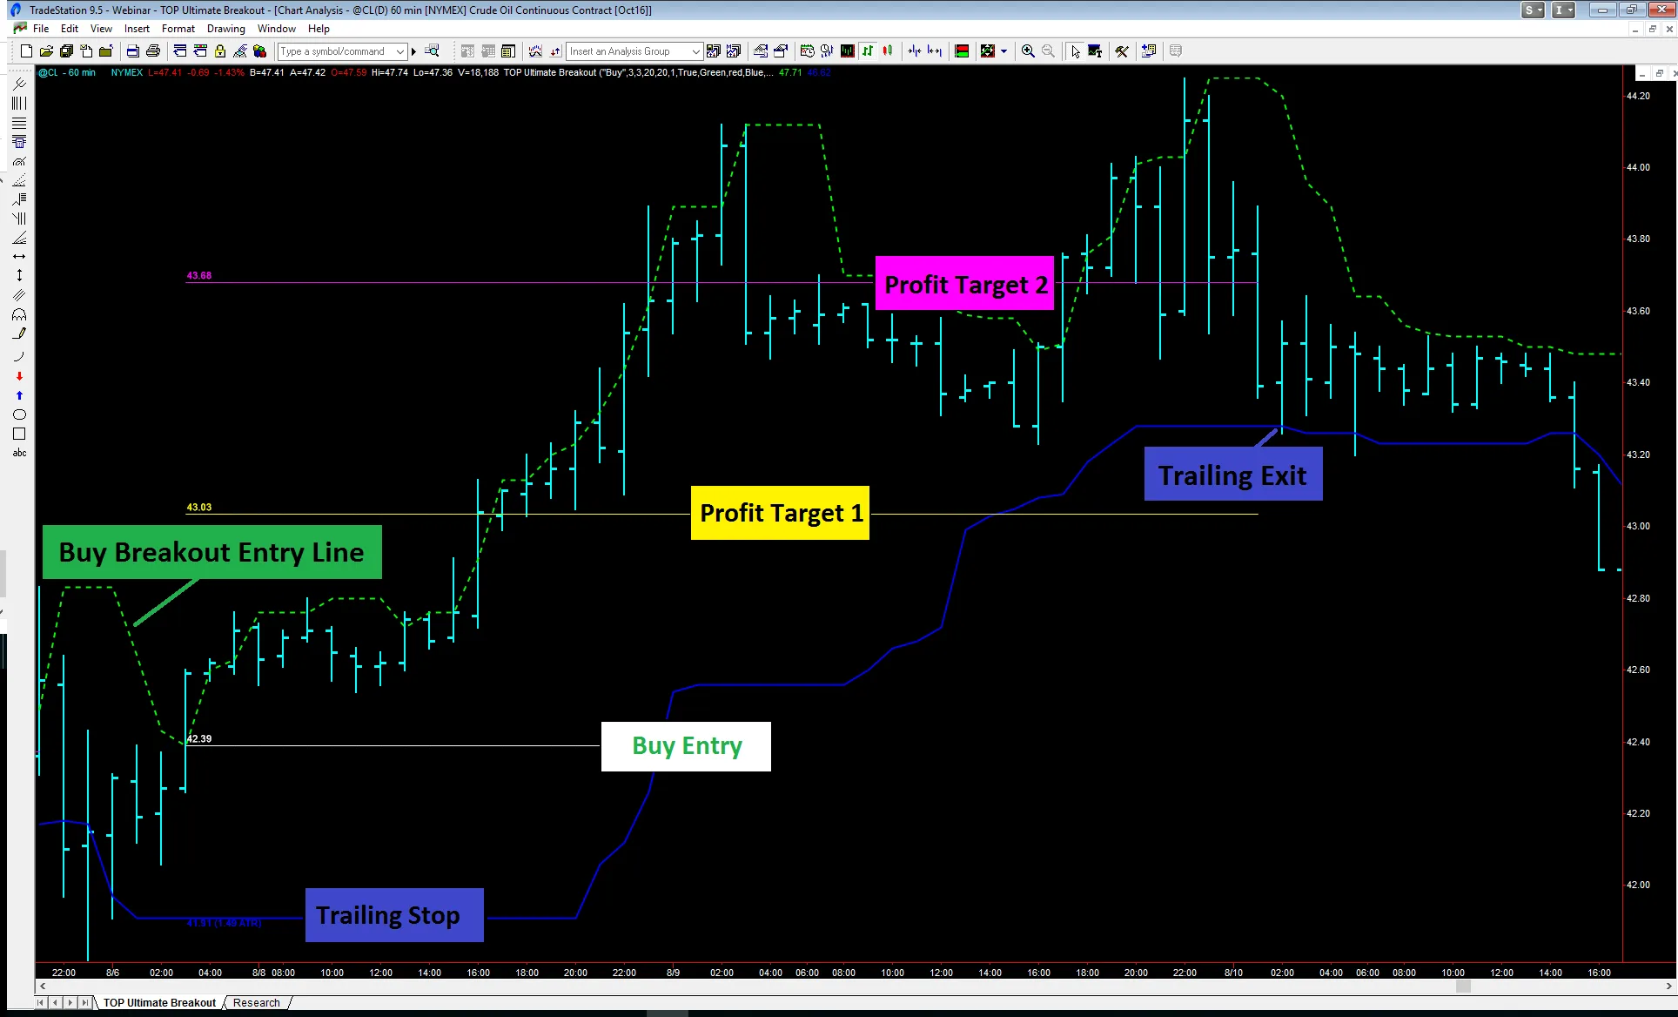
Task: Open the Drawing menu
Action: tap(225, 29)
